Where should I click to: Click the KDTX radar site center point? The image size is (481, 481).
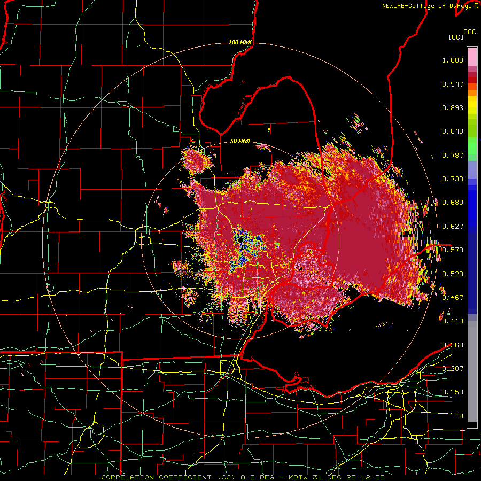click(240, 241)
